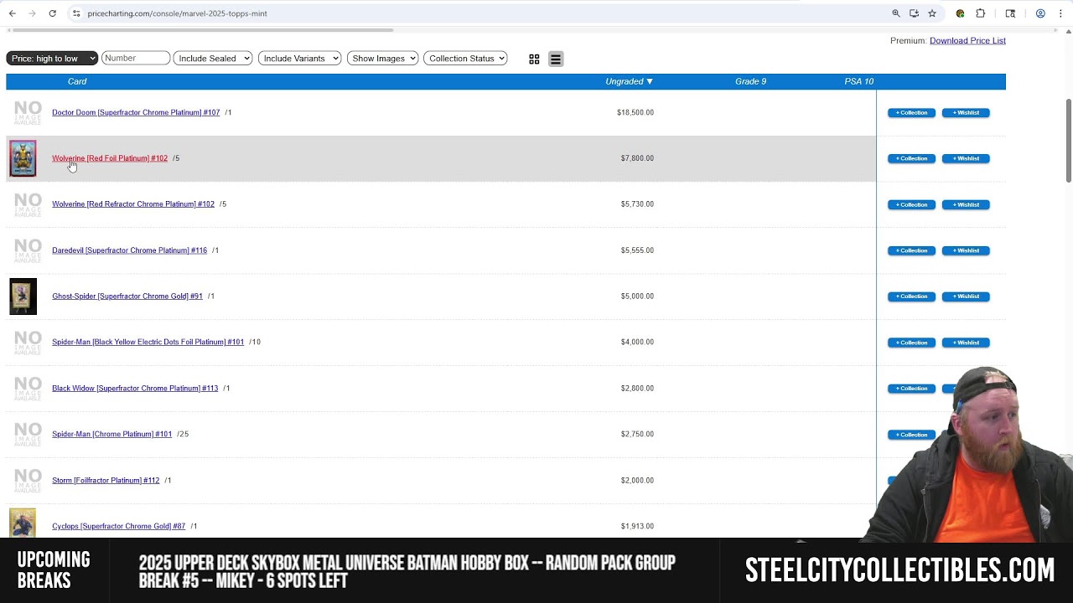Image resolution: width=1073 pixels, height=603 pixels.
Task: Add Wolverine Red Foil to Collection
Action: 911,158
